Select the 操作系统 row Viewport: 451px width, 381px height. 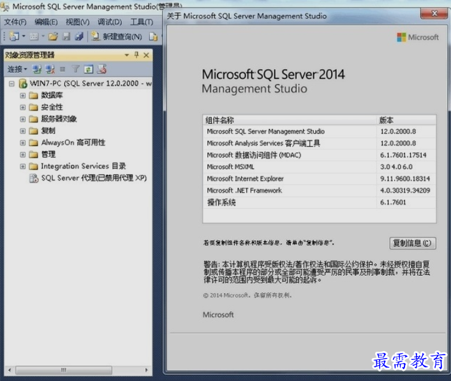point(319,202)
